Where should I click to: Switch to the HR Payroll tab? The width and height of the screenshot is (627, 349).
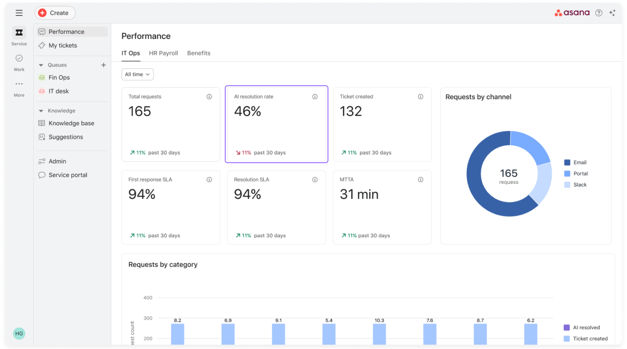[x=164, y=53]
